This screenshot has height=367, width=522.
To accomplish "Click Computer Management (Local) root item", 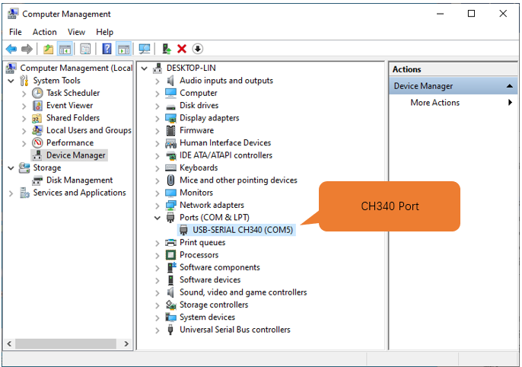I will click(76, 69).
